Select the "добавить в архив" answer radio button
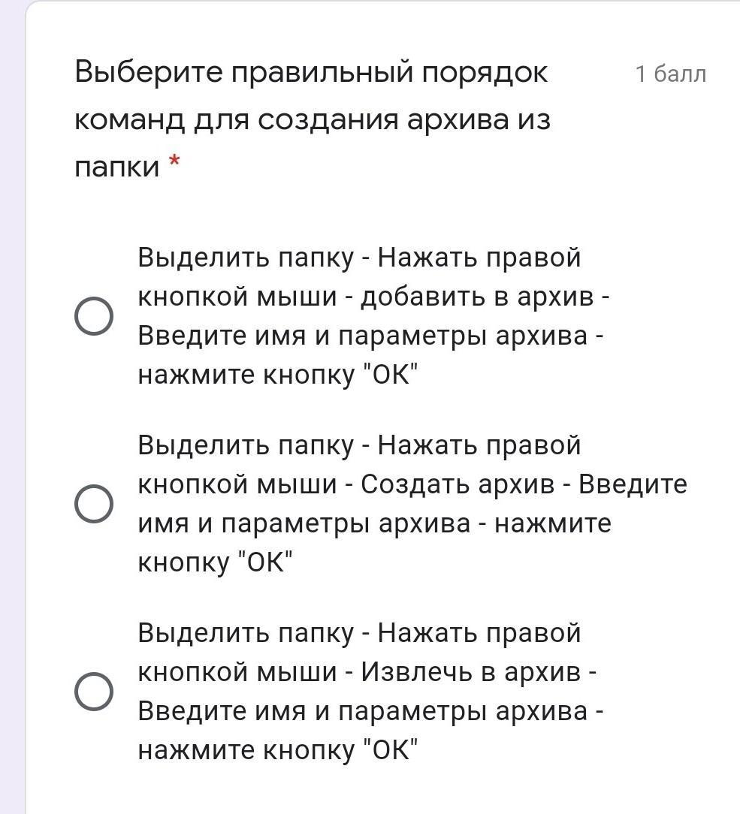This screenshot has height=814, width=740. [x=94, y=316]
